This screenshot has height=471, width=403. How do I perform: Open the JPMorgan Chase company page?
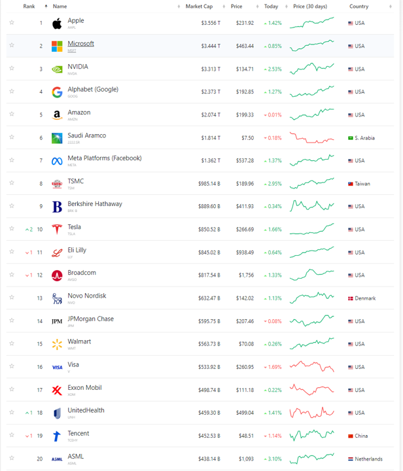pos(91,319)
